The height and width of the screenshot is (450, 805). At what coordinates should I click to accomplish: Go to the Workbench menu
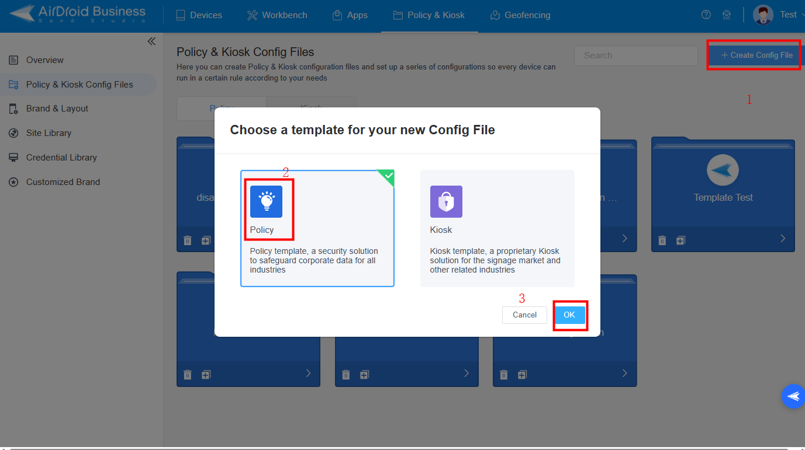click(277, 15)
